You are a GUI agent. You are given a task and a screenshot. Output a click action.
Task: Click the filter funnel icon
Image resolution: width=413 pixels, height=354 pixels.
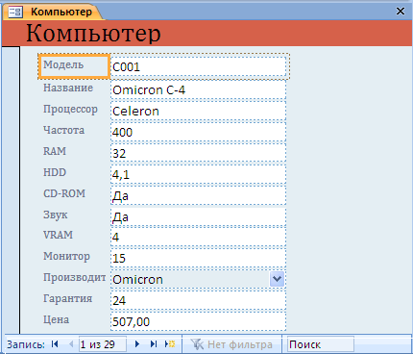[197, 344]
